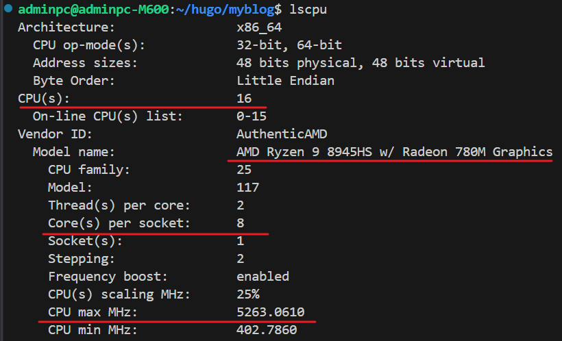
Task: Select the Stepping value 2
Action: (241, 259)
